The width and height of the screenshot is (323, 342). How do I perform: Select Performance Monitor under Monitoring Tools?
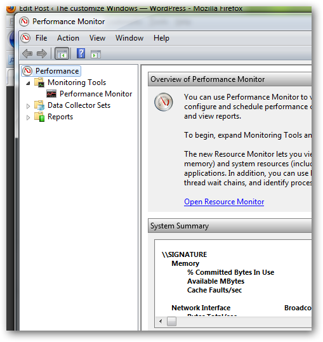tap(96, 94)
